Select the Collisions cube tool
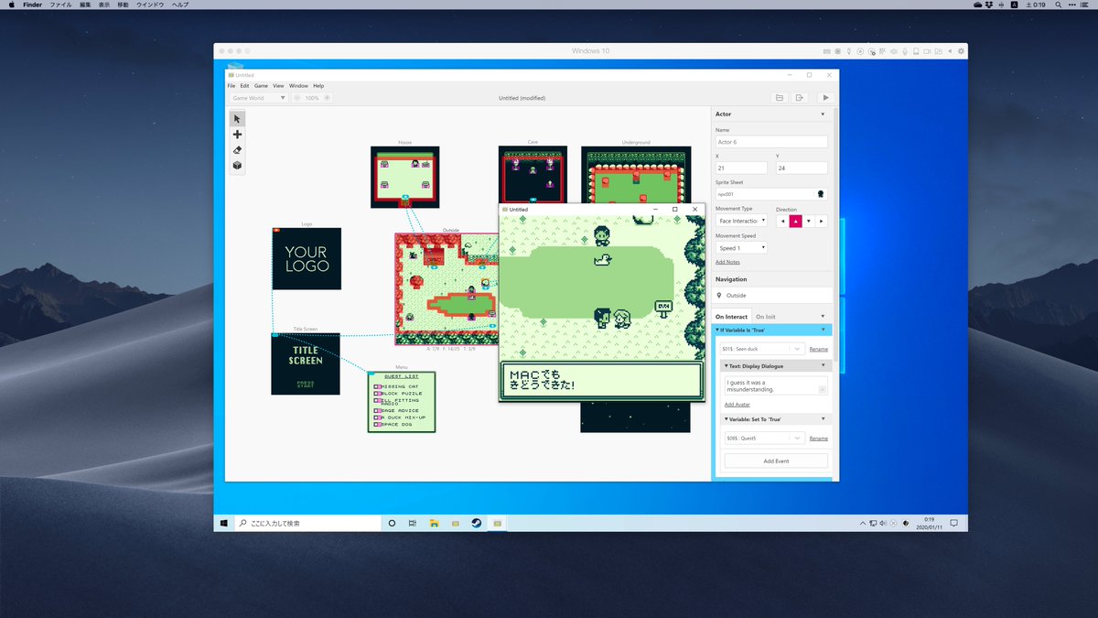Viewport: 1098px width, 618px height. coord(237,166)
